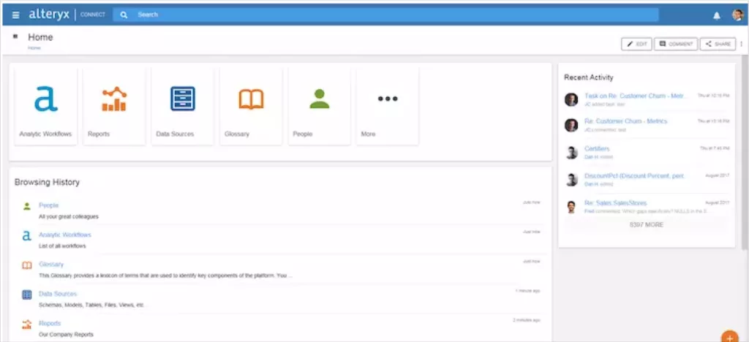Viewport: 749px width, 342px height.
Task: Click the blue 'a' icon in Browsing History
Action: (x=27, y=235)
